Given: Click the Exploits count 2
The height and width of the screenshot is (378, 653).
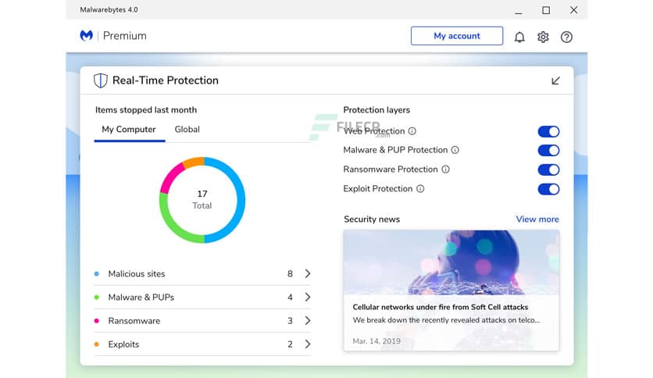Looking at the screenshot, I should pos(290,344).
